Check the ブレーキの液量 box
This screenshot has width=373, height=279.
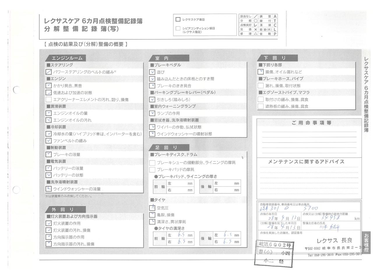[x=49, y=155]
